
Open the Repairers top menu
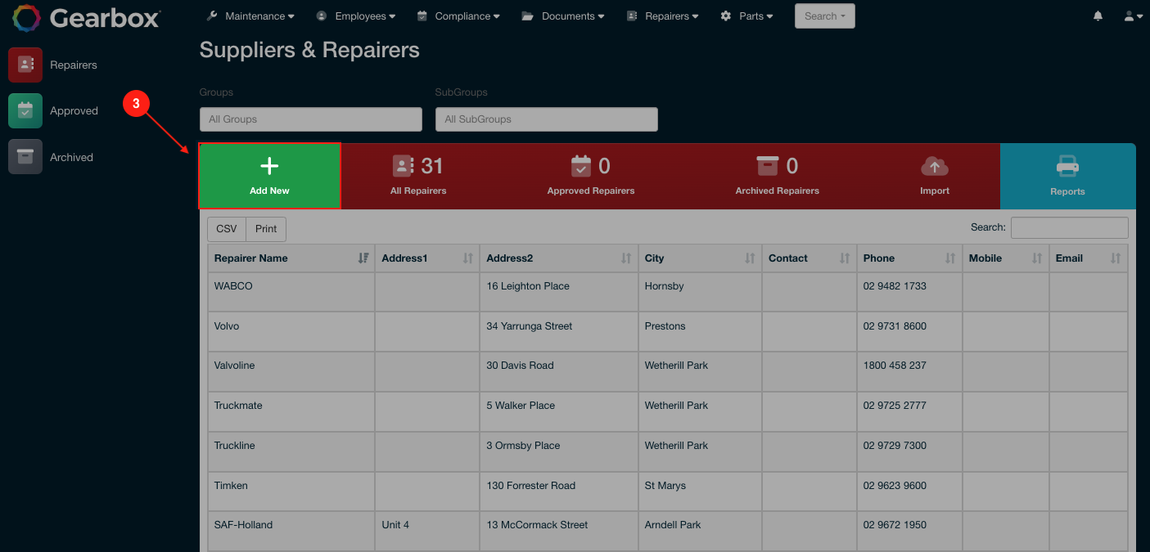[x=663, y=16]
